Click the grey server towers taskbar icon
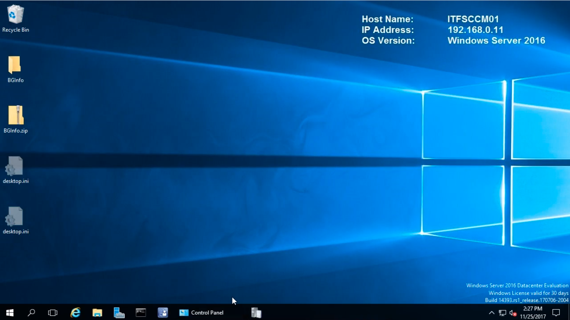This screenshot has height=320, width=570. pyautogui.click(x=256, y=312)
